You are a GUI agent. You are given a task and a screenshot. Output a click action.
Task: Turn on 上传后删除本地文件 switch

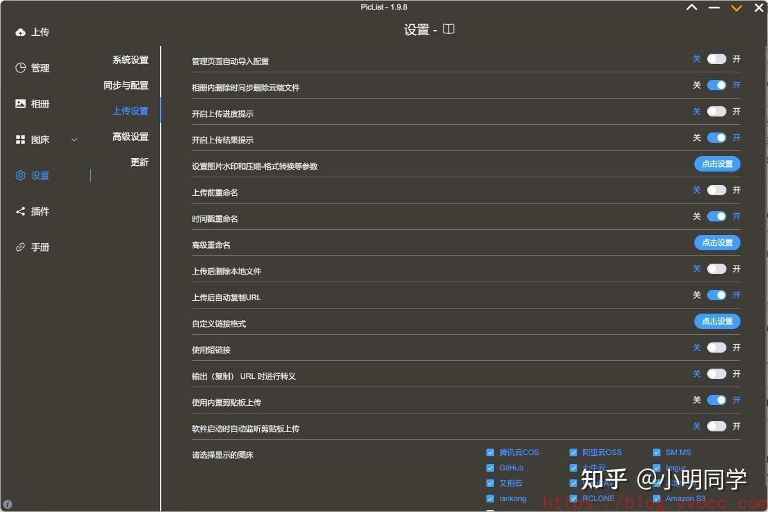point(716,269)
